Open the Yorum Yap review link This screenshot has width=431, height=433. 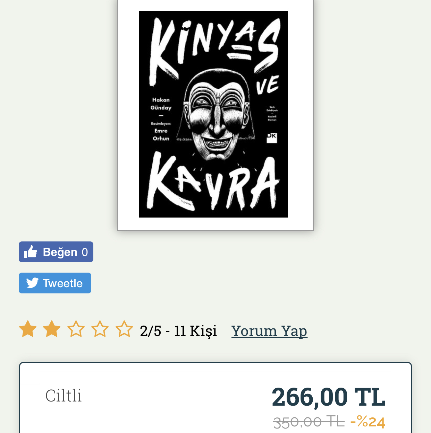pos(269,331)
